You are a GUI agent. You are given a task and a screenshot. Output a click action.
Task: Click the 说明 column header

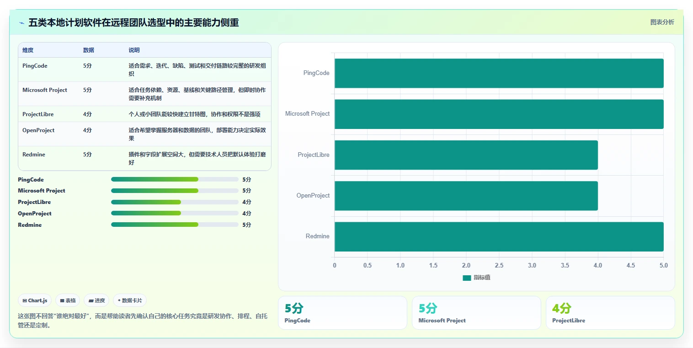click(x=134, y=50)
